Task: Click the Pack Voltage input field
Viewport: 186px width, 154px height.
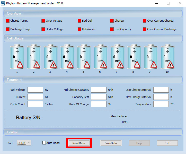Action: click(x=35, y=90)
